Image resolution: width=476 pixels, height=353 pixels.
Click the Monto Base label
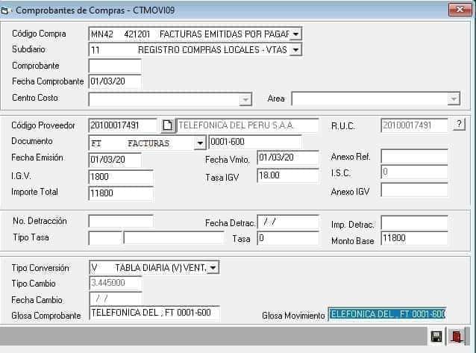tap(352, 241)
